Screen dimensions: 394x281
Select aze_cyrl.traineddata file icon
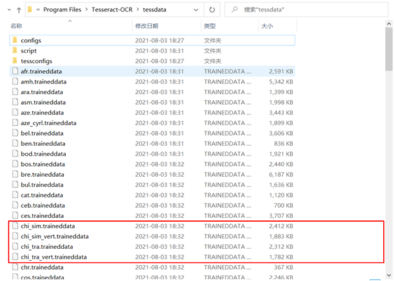tap(15, 123)
